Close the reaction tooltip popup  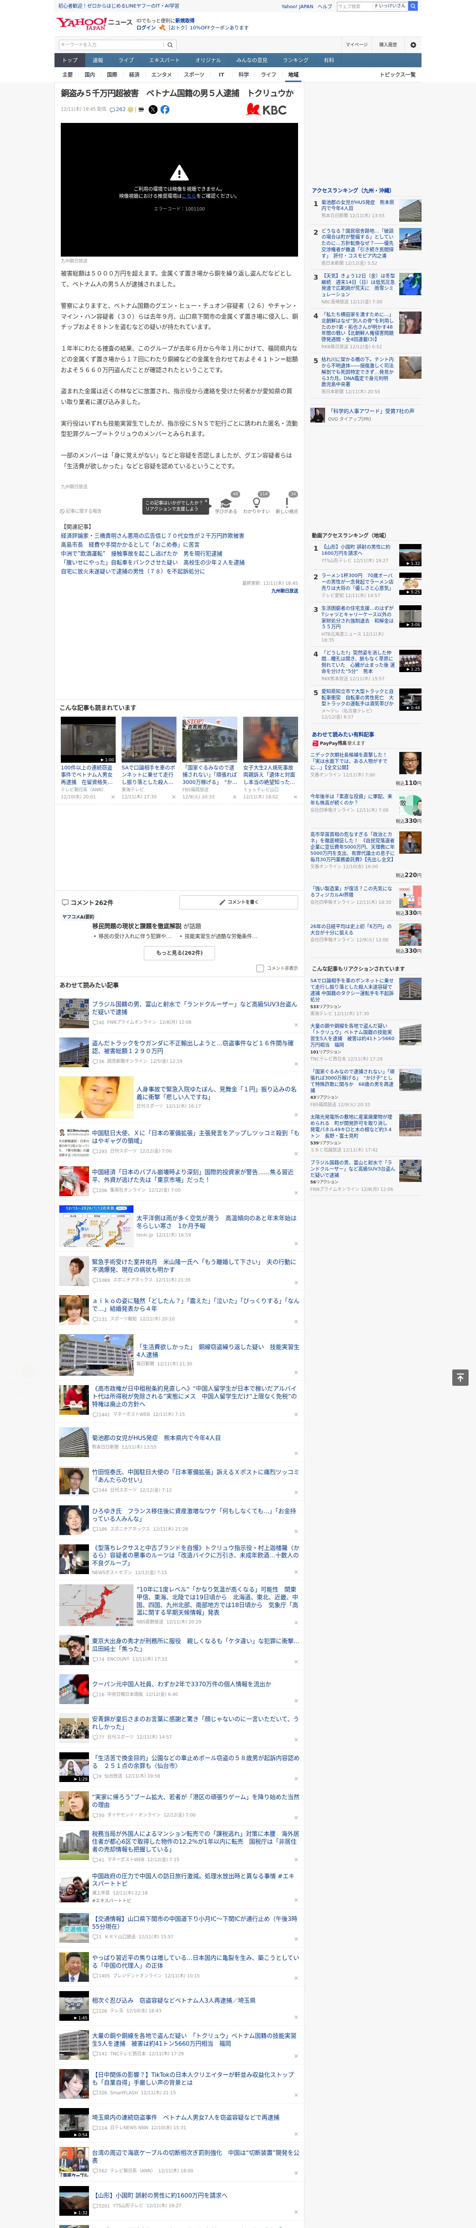(x=206, y=502)
